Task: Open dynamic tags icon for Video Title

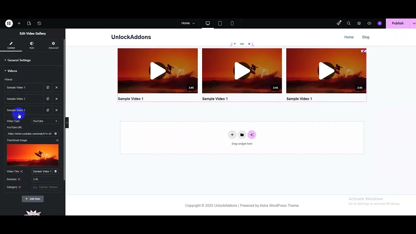Action: (56, 171)
